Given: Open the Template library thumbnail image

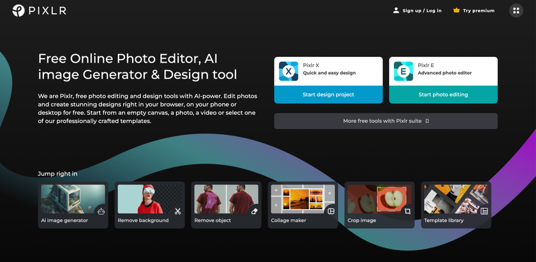Looking at the screenshot, I should [x=456, y=199].
